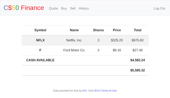Click Log Out

pyautogui.click(x=159, y=8)
